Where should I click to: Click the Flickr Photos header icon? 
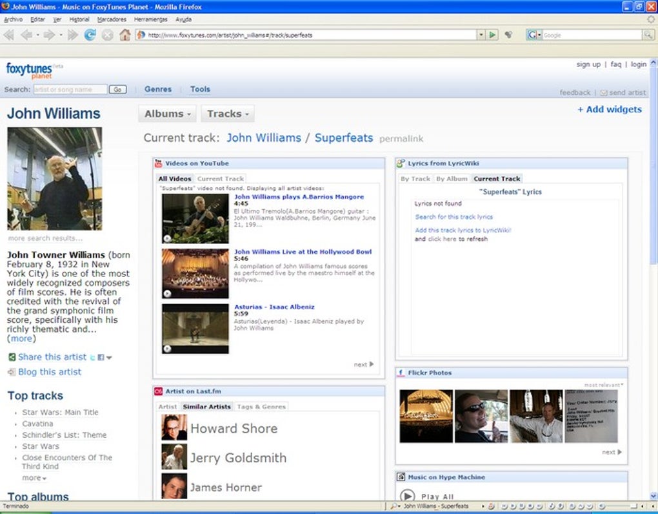click(401, 373)
